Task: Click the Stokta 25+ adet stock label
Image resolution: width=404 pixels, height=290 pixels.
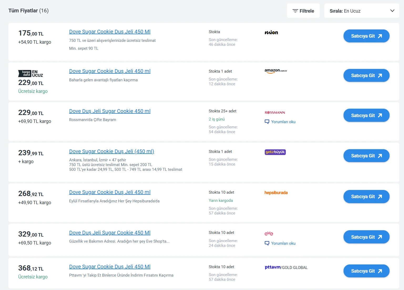Action: click(222, 111)
